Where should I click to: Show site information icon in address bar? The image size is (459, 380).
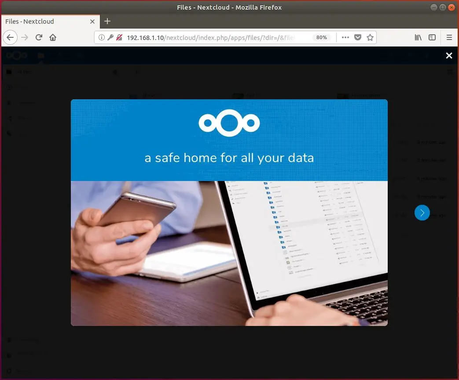(101, 37)
